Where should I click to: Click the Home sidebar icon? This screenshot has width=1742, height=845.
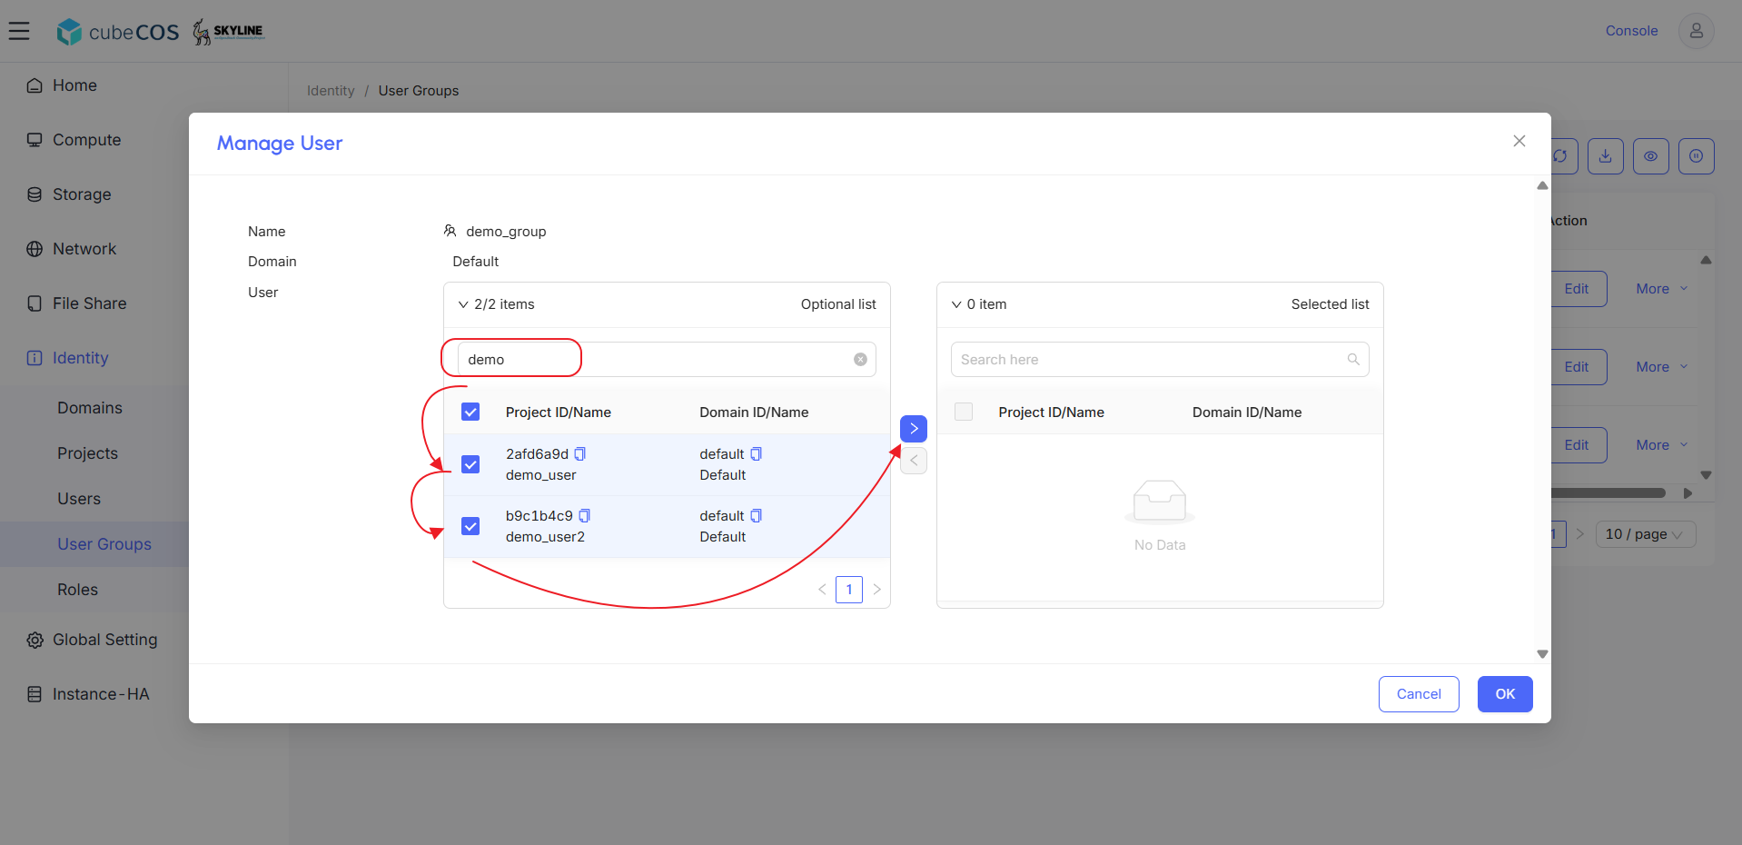35,85
